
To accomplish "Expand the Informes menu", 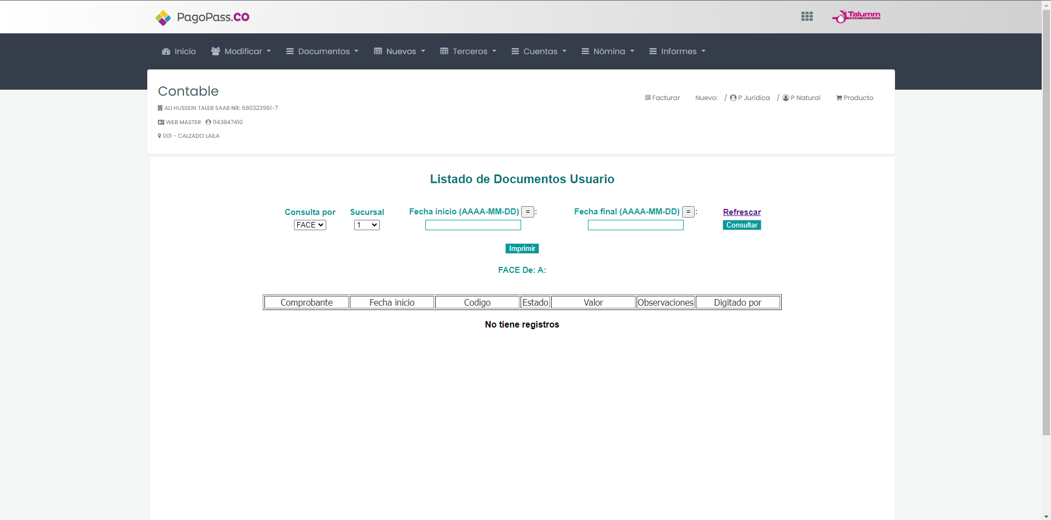I will pos(678,51).
